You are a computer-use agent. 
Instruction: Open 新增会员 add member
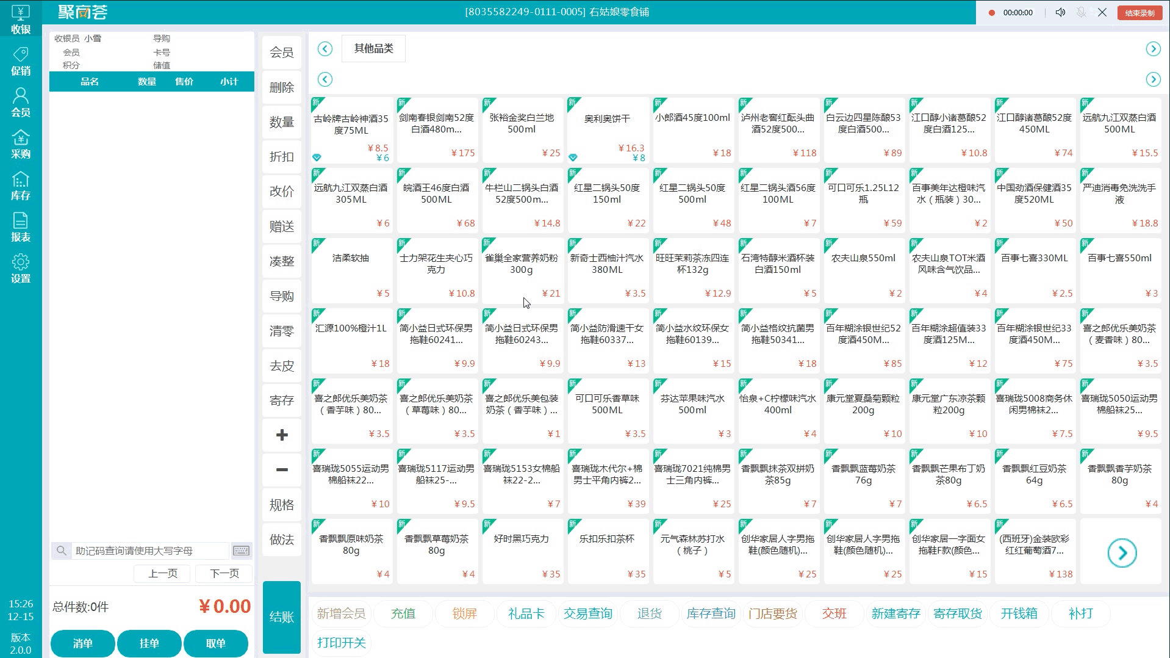pyautogui.click(x=341, y=613)
